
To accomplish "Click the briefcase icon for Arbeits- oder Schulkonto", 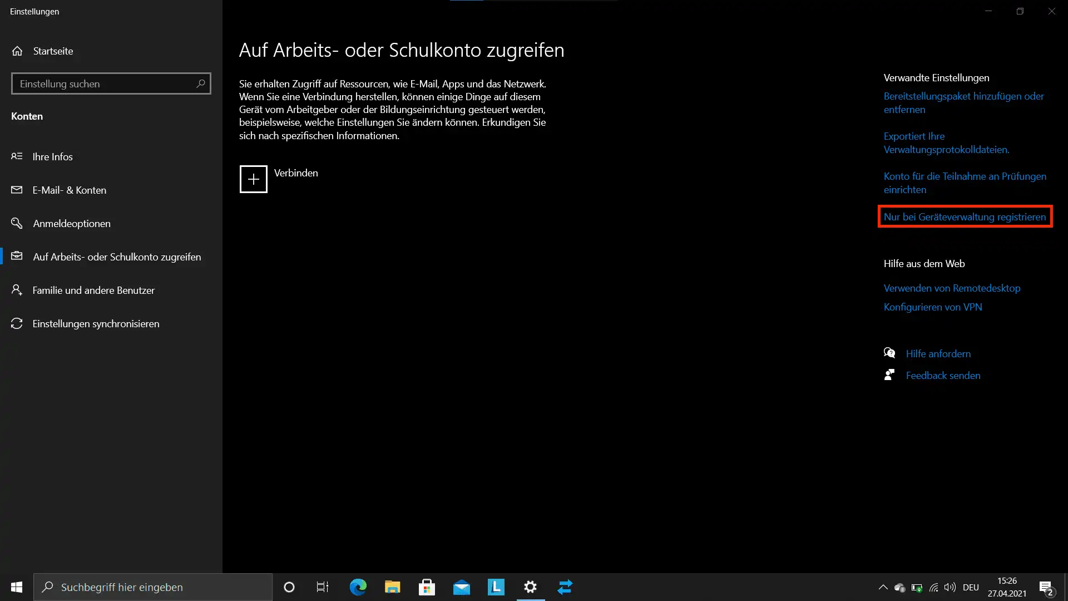I will (17, 256).
